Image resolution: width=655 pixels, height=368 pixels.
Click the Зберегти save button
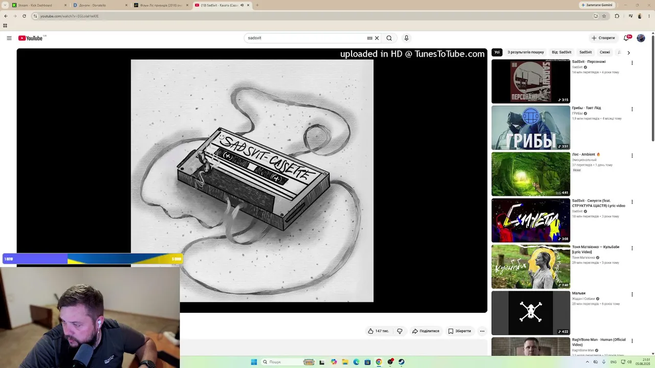click(460, 331)
